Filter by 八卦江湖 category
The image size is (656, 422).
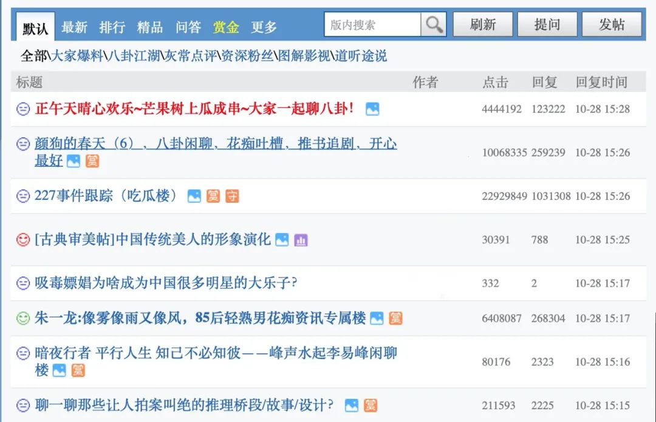(x=134, y=56)
